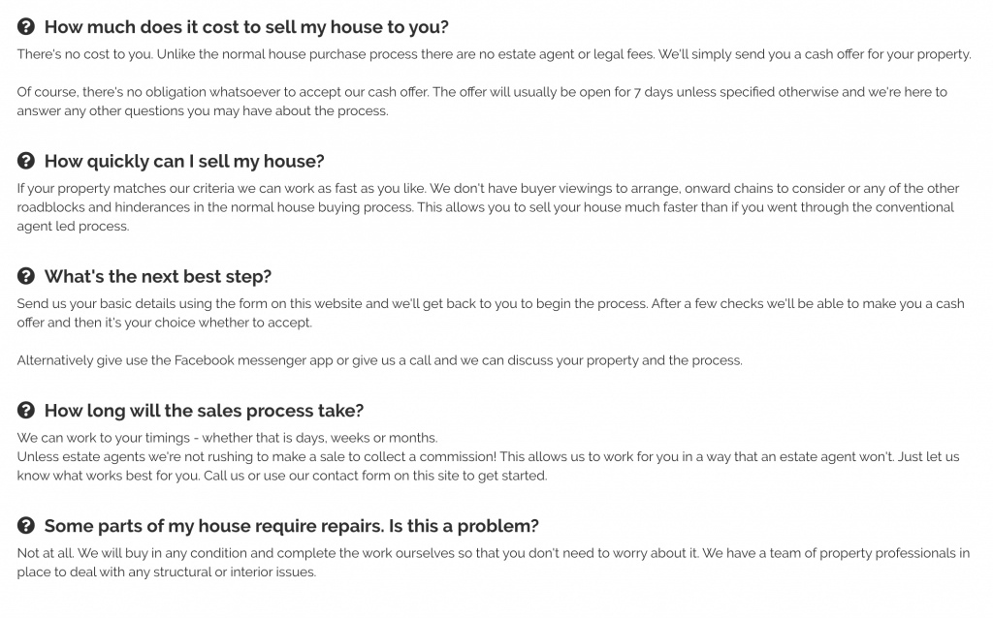Click the paragraph starting 'There's no cost to you'
The image size is (993, 618).
coord(494,54)
